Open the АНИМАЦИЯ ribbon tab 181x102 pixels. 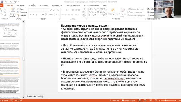point(57,5)
